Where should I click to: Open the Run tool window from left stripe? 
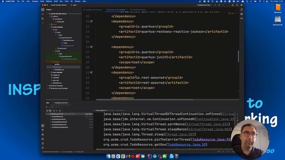click(43, 125)
